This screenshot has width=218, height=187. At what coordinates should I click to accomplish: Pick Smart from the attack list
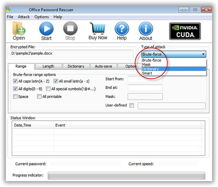[173, 73]
